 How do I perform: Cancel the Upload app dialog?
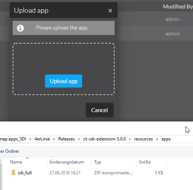pyautogui.click(x=100, y=110)
